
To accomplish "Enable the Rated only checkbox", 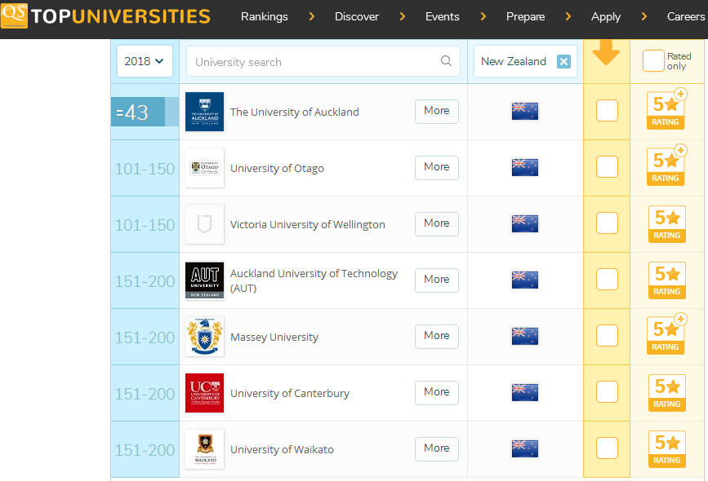I will pyautogui.click(x=652, y=61).
